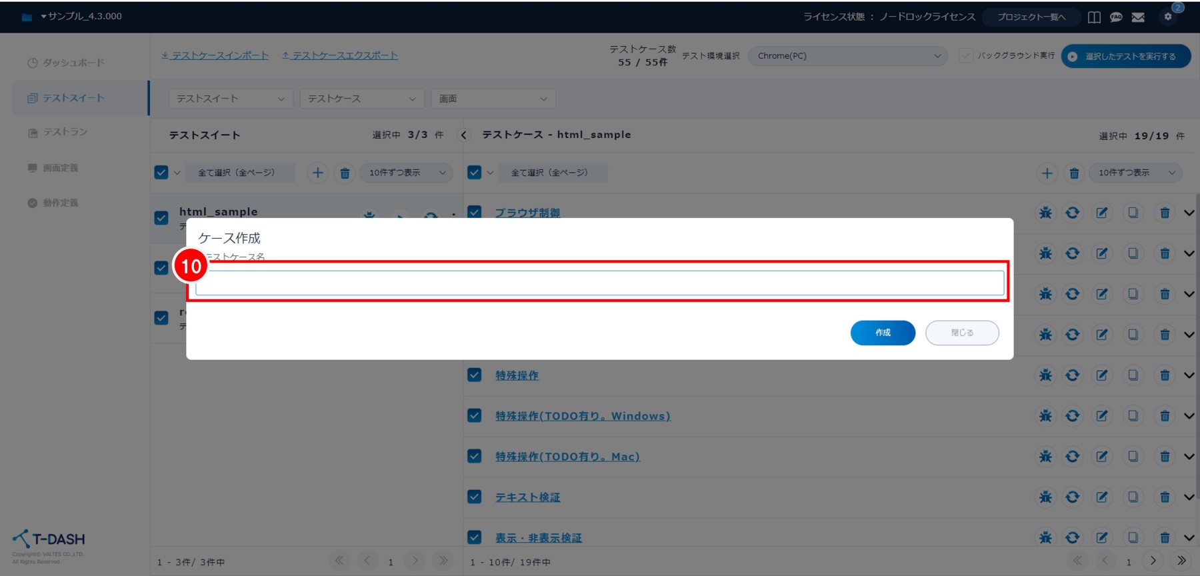This screenshot has height=576, width=1200.
Task: Open the manual book icon in header
Action: coord(1094,17)
